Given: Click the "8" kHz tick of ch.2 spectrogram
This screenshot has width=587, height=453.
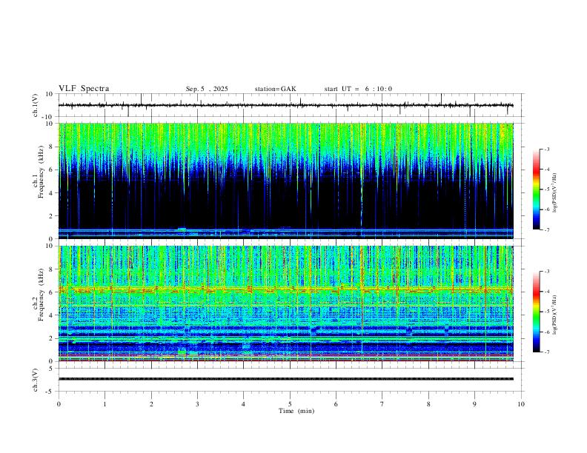Looking at the screenshot, I should tap(51, 269).
